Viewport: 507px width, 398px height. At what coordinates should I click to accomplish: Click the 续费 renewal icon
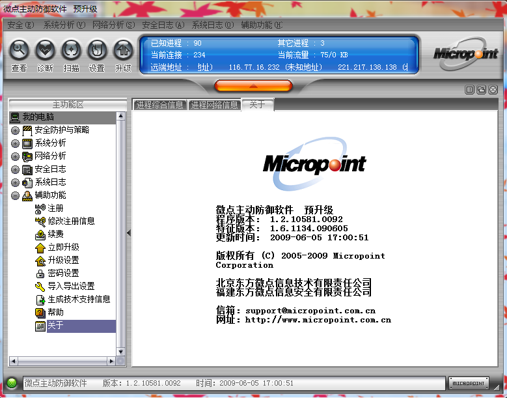40,235
